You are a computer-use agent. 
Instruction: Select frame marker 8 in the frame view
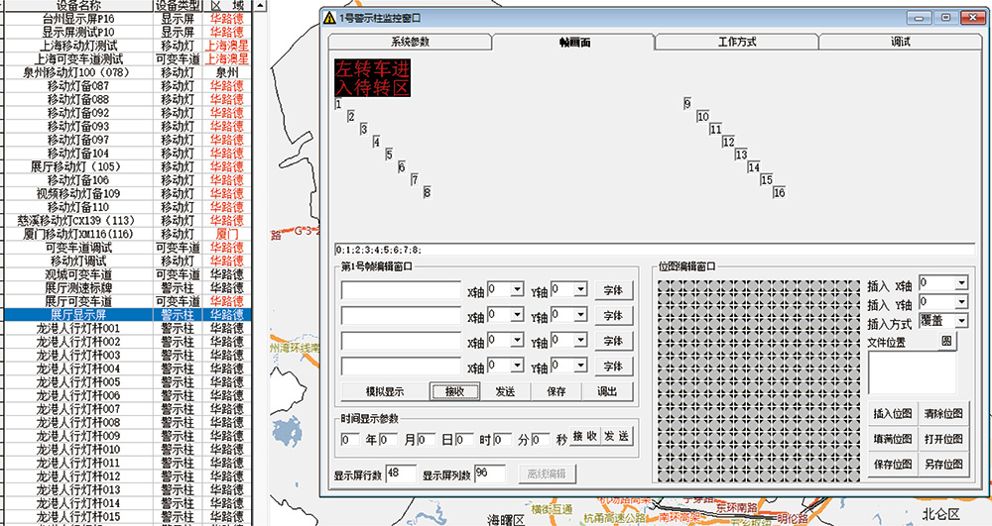pyautogui.click(x=427, y=192)
